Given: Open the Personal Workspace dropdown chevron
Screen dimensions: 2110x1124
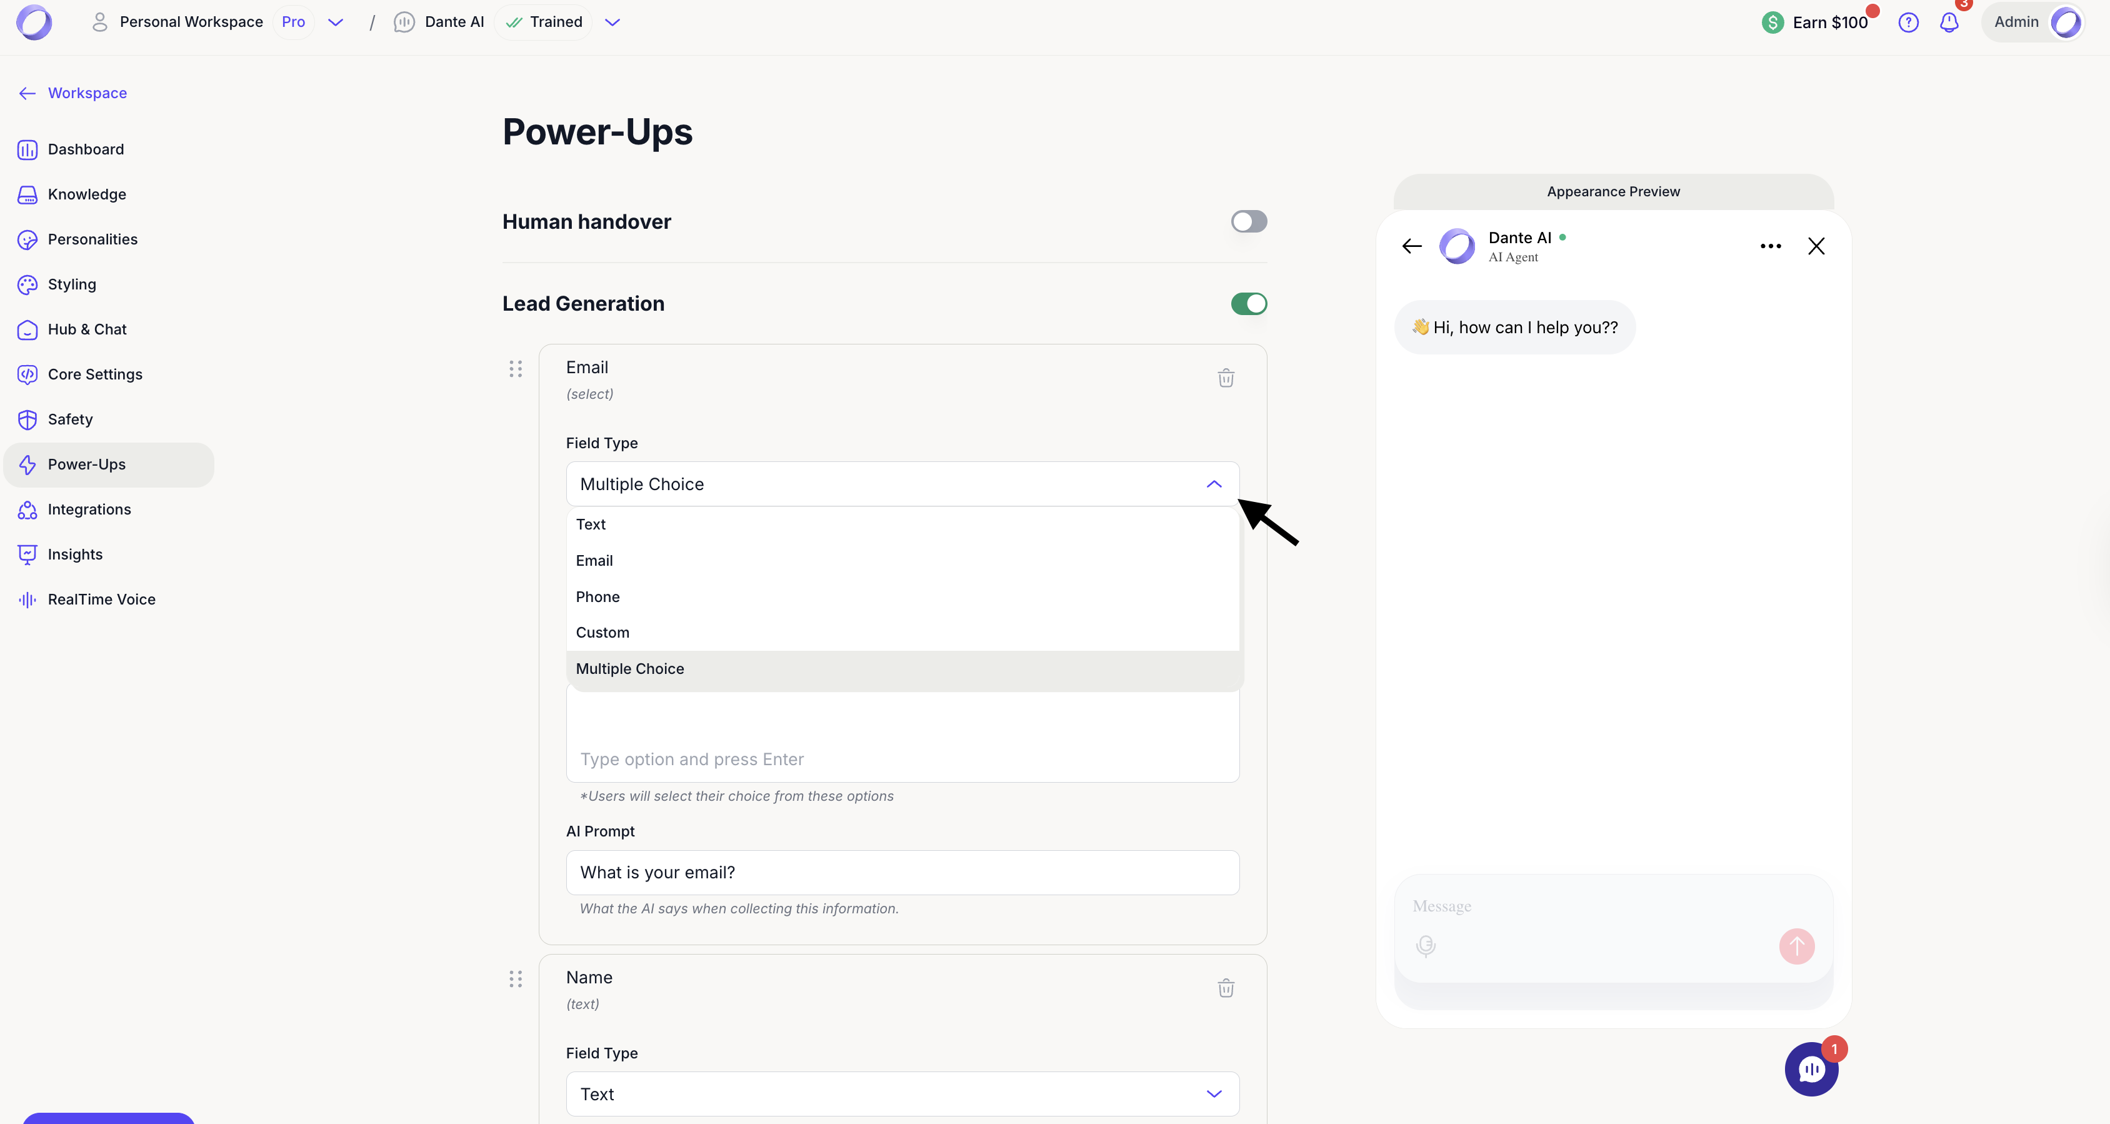Looking at the screenshot, I should click(335, 22).
